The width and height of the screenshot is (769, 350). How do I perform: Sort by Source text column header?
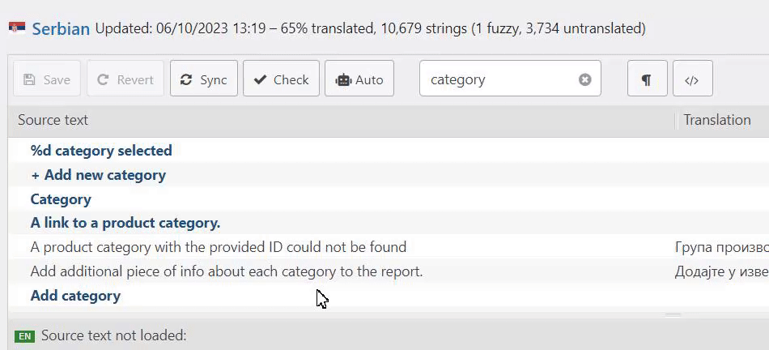pyautogui.click(x=53, y=120)
